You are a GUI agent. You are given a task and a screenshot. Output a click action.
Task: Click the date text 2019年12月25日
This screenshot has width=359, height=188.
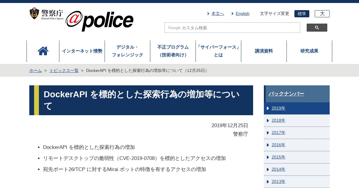coord(230,125)
